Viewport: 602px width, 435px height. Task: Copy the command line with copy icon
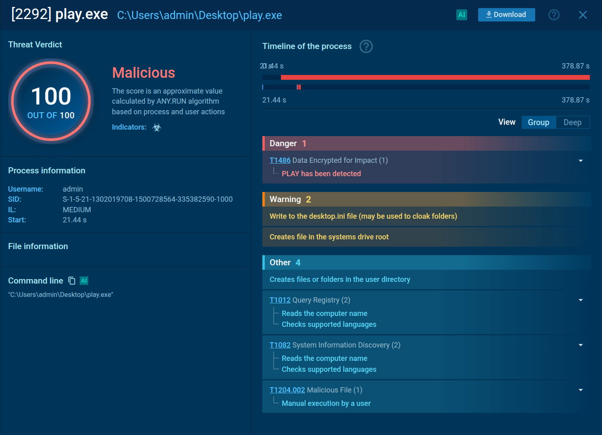coord(72,281)
